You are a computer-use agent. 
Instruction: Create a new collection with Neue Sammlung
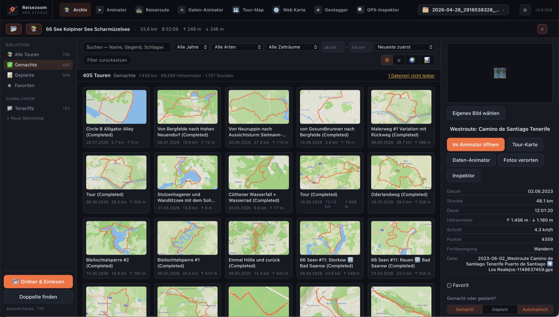coord(25,118)
